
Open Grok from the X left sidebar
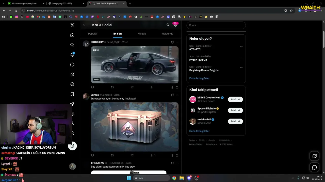pyautogui.click(x=72, y=74)
